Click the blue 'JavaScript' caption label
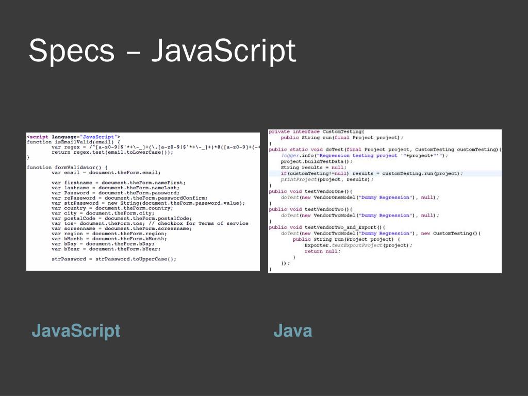The image size is (528, 396). click(x=76, y=331)
